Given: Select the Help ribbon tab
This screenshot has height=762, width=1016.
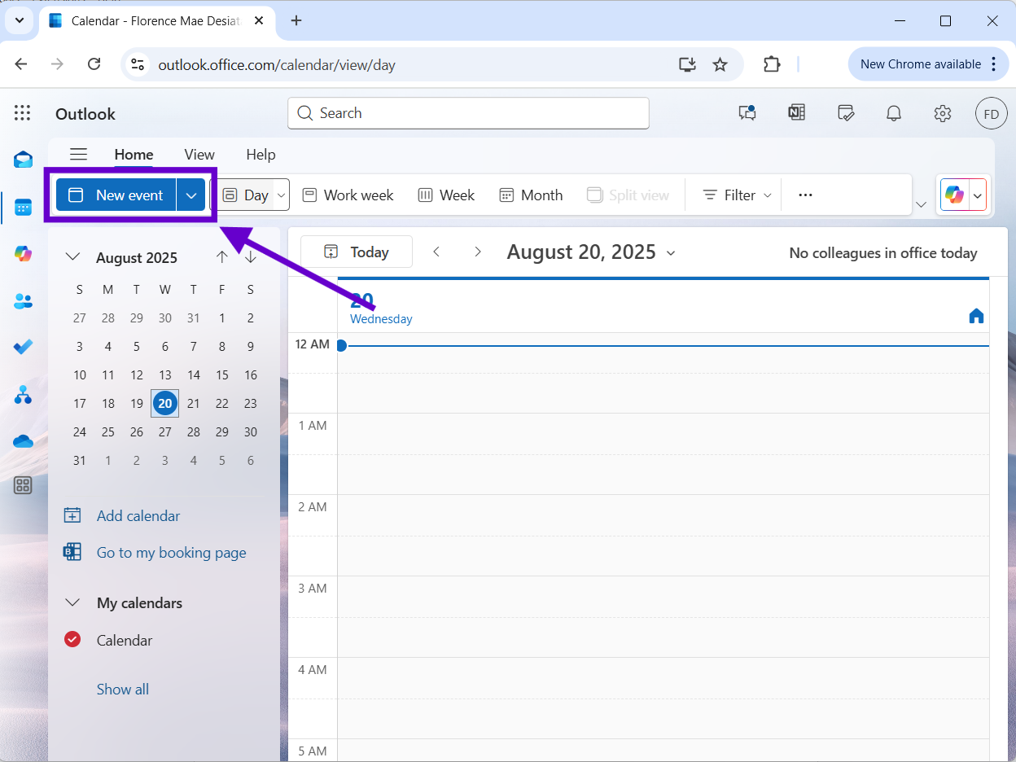Looking at the screenshot, I should (x=261, y=155).
